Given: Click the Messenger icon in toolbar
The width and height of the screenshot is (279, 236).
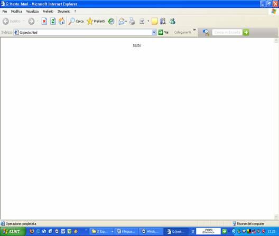Looking at the screenshot, I should (172, 21).
